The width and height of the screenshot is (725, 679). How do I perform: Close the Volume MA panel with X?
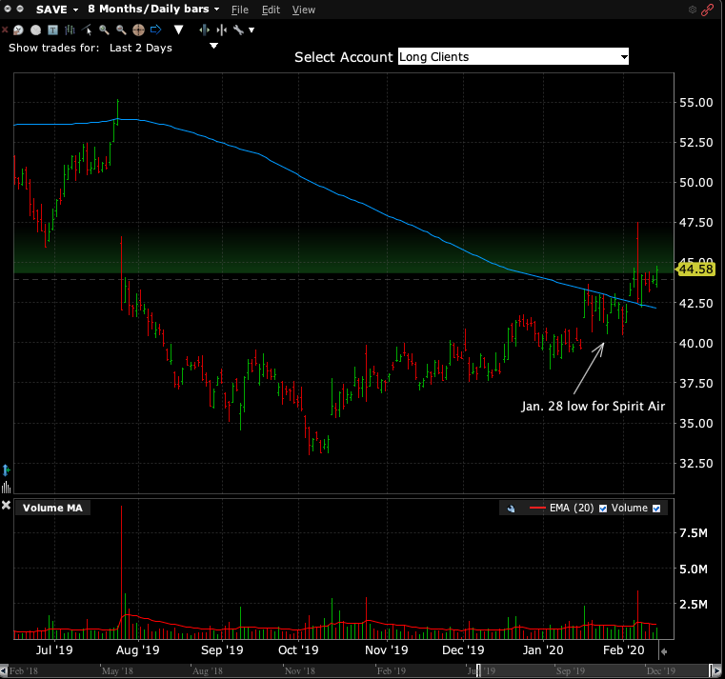tap(6, 506)
